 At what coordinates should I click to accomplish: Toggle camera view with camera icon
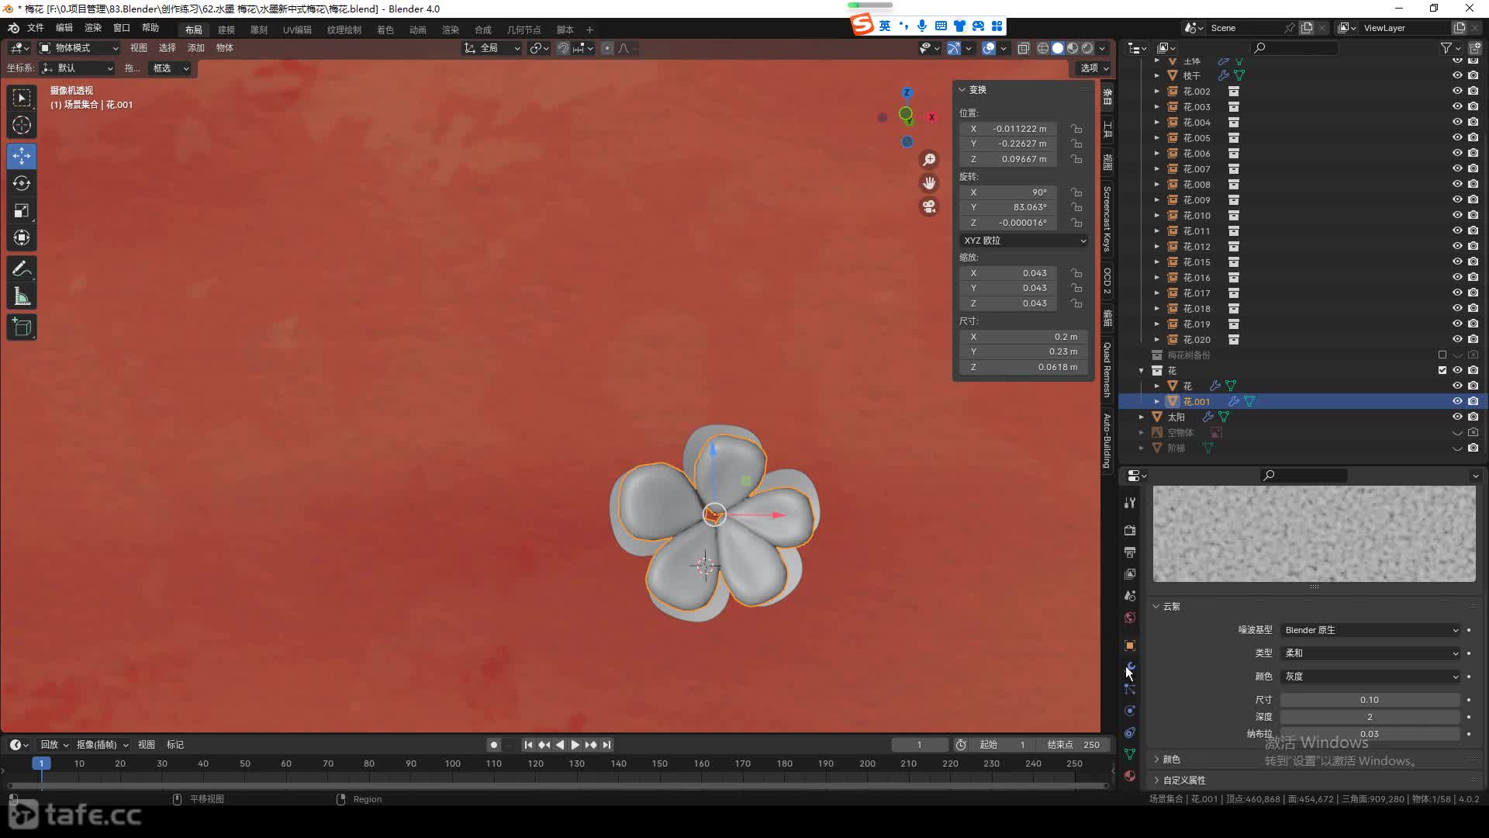pyautogui.click(x=929, y=206)
